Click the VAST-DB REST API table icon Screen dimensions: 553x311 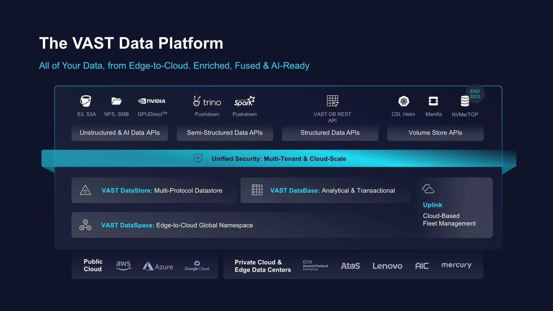click(x=332, y=101)
